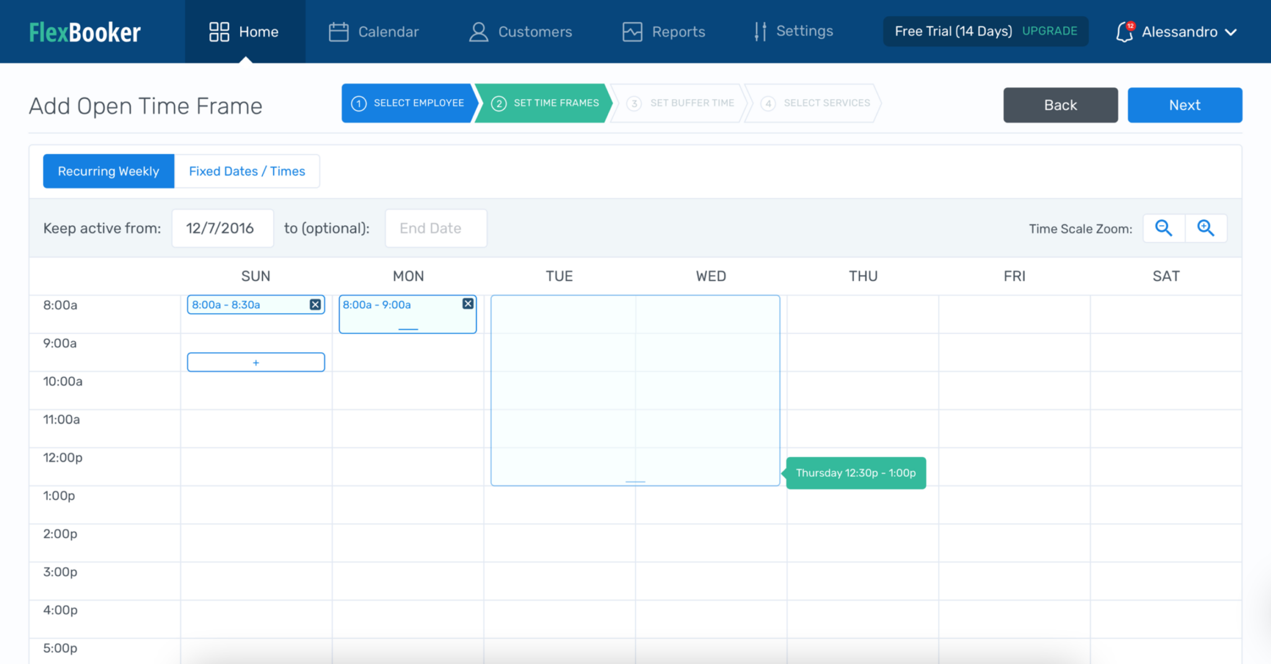Zoom out the time scale
Screen dimensions: 1271x664
[x=1163, y=228]
